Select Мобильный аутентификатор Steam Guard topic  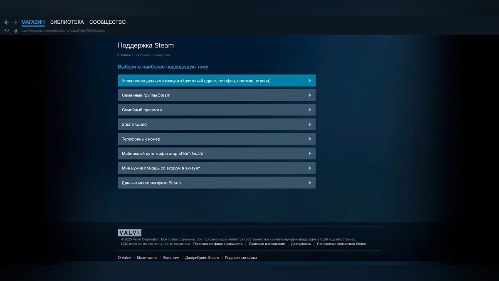(217, 153)
